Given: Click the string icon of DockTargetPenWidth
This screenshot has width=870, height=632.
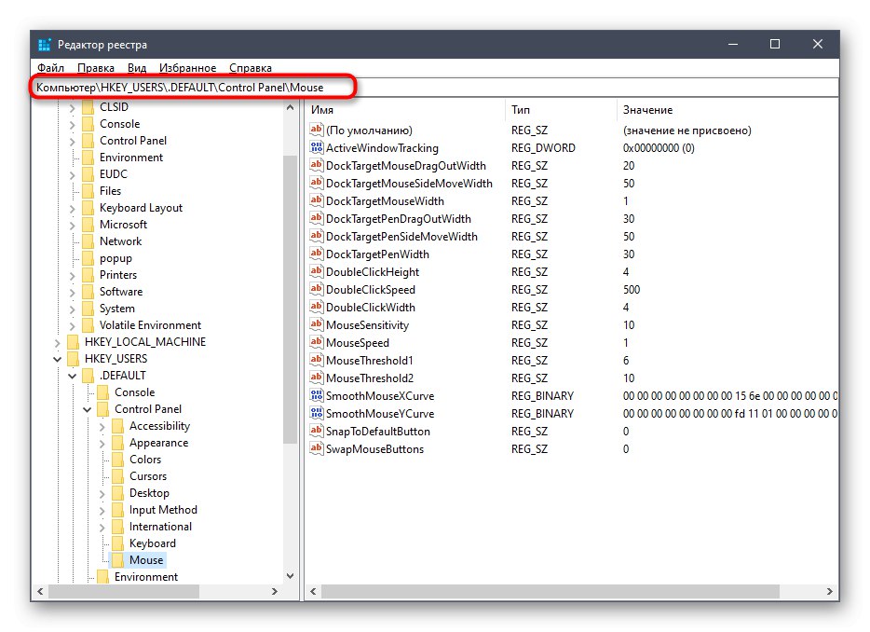Looking at the screenshot, I should pyautogui.click(x=317, y=254).
